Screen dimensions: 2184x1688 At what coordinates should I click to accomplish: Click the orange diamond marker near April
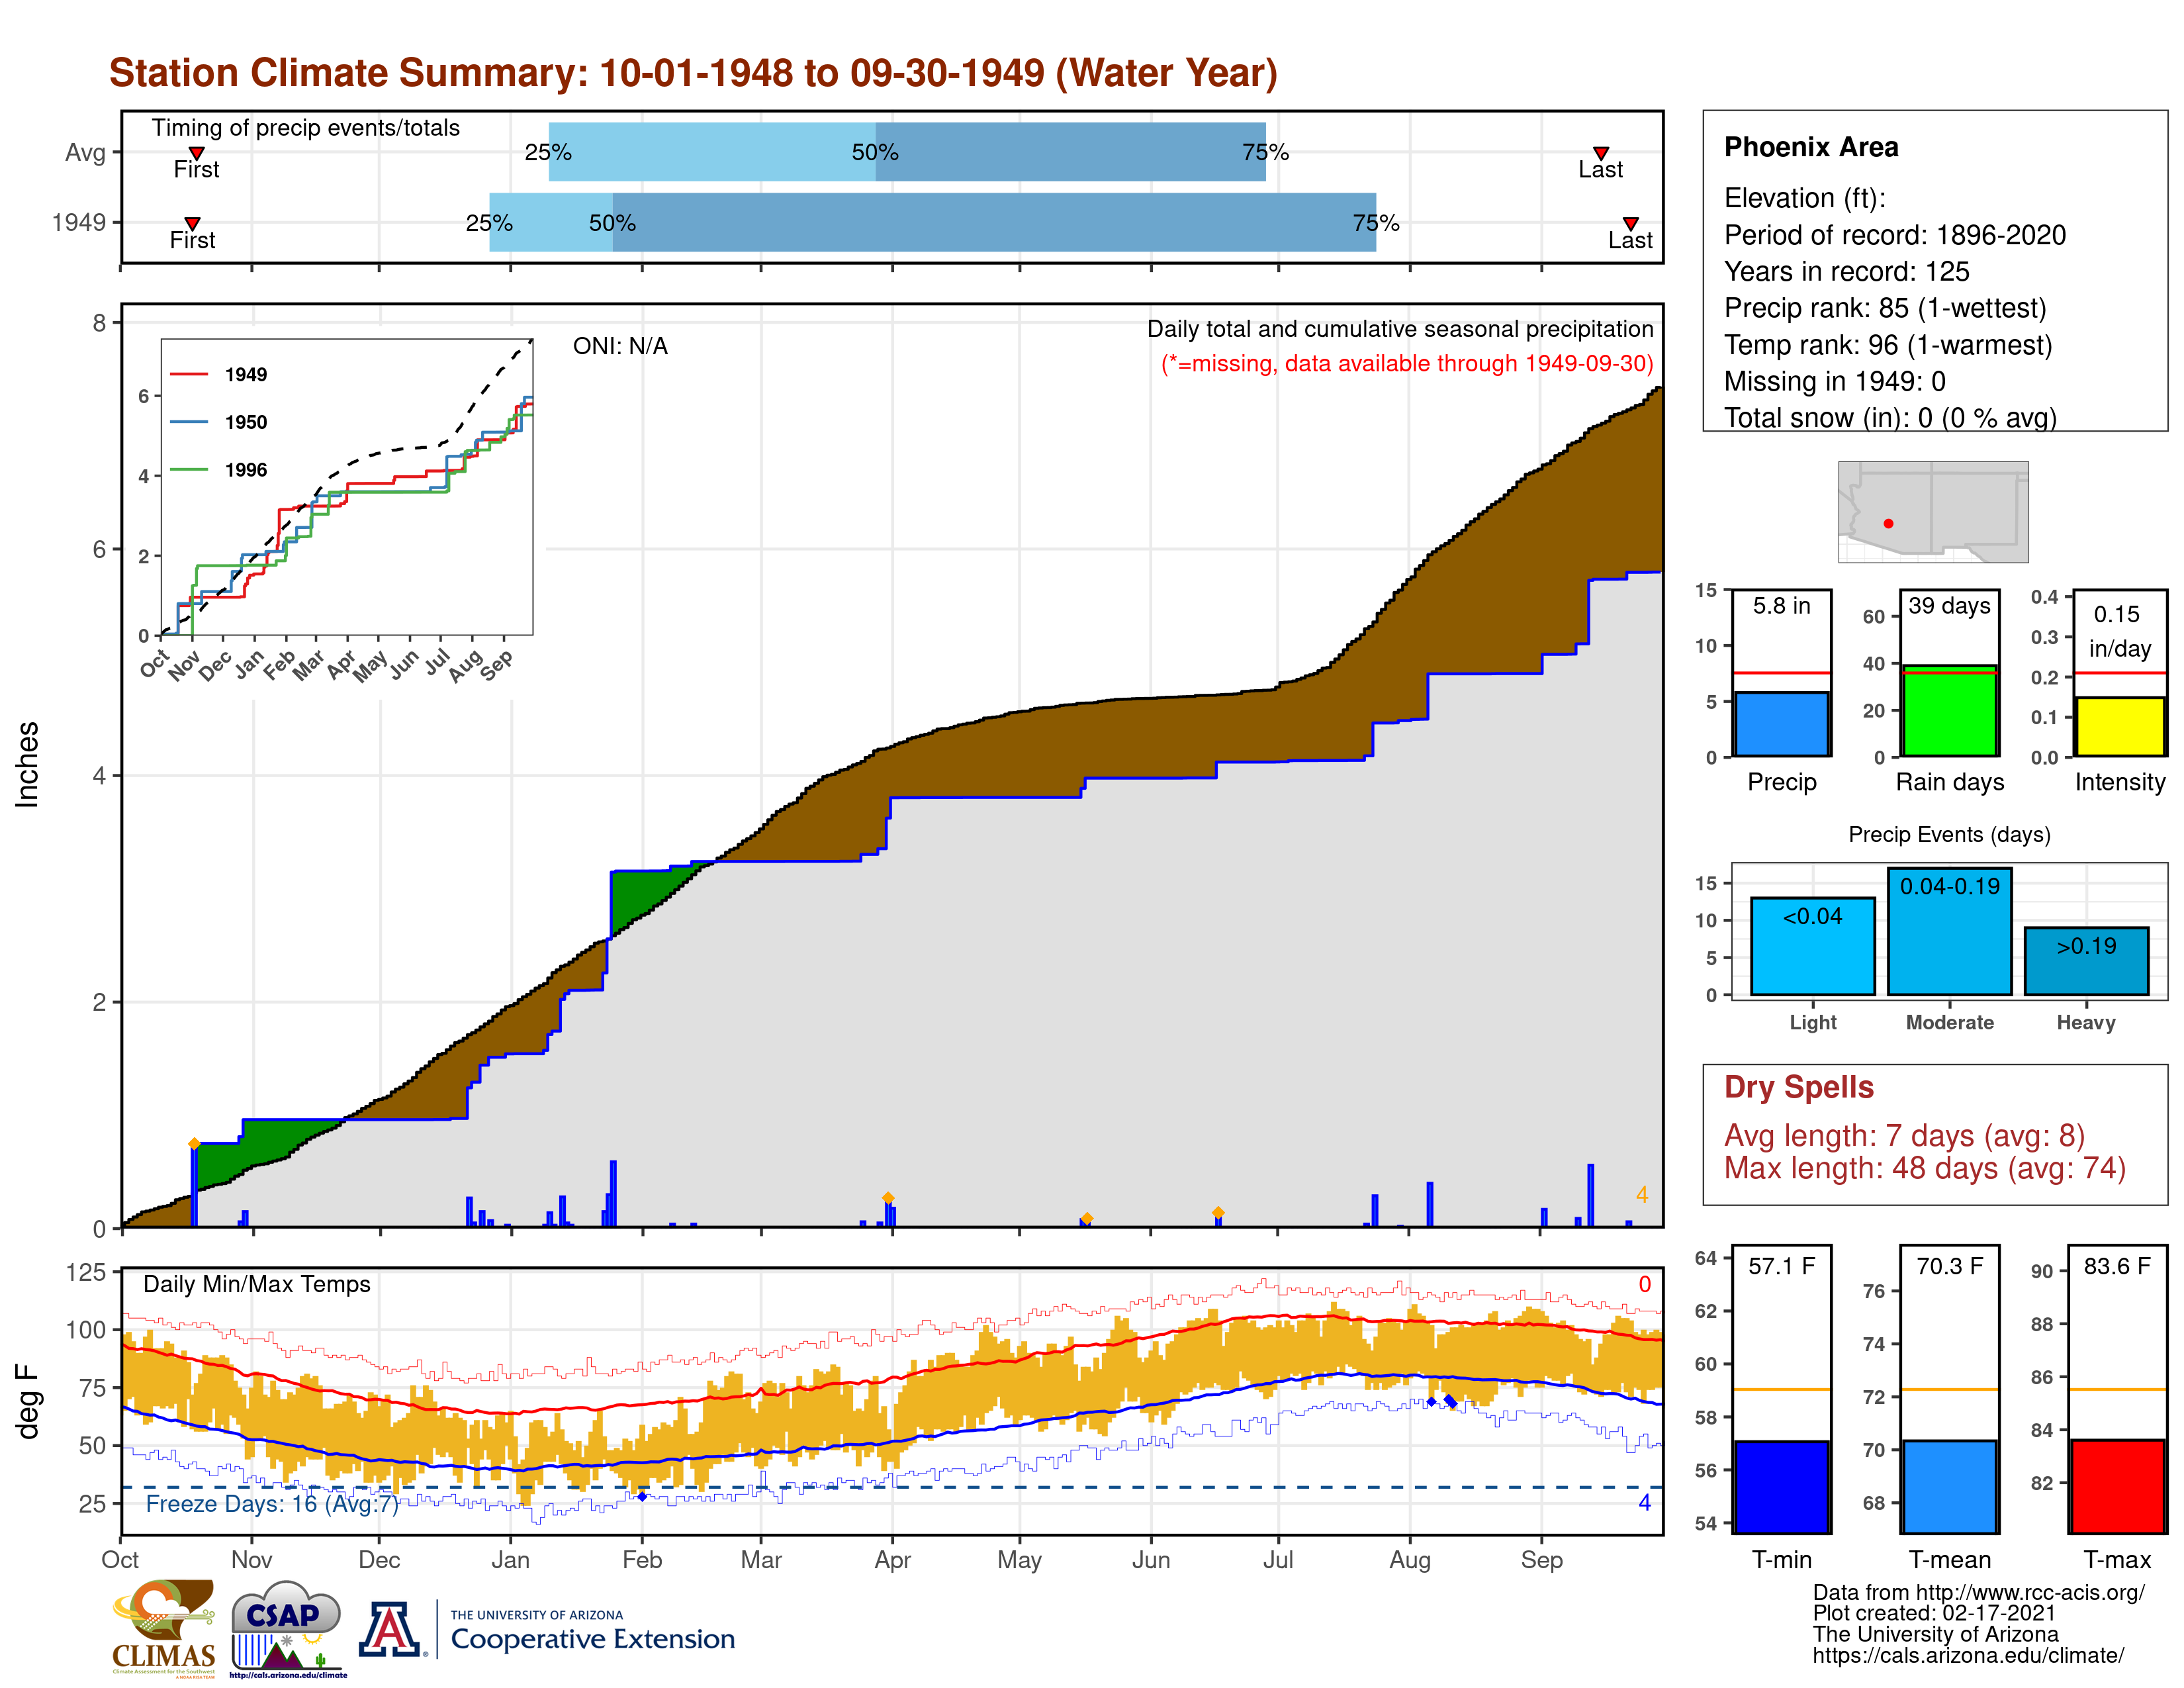[x=888, y=1198]
